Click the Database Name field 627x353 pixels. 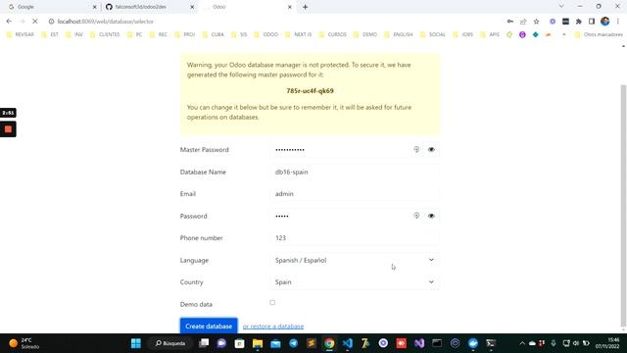tap(355, 173)
